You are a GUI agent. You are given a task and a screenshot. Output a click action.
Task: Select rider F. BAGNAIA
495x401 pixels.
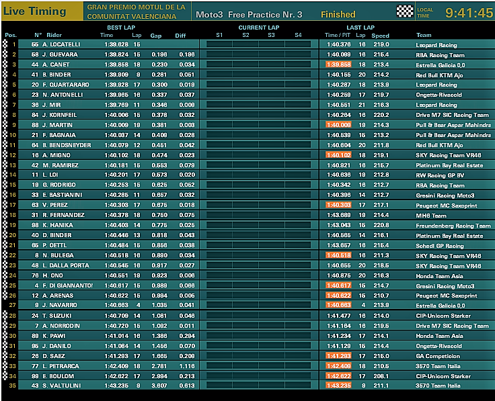59,135
